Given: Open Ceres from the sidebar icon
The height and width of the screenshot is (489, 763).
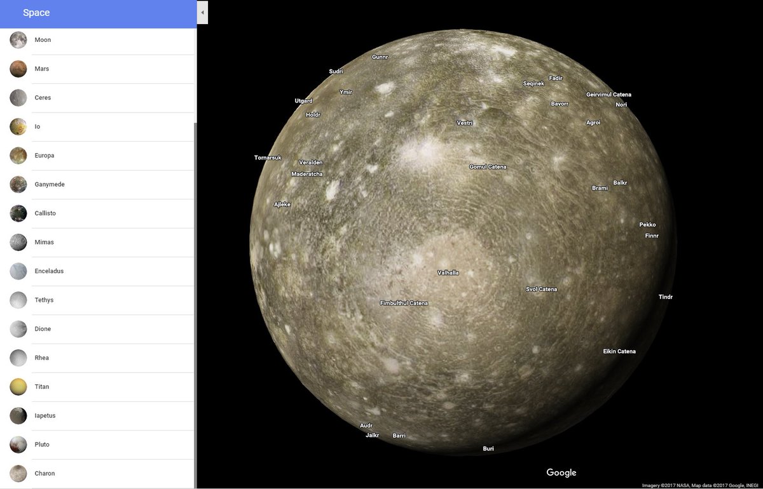Looking at the screenshot, I should coord(18,97).
